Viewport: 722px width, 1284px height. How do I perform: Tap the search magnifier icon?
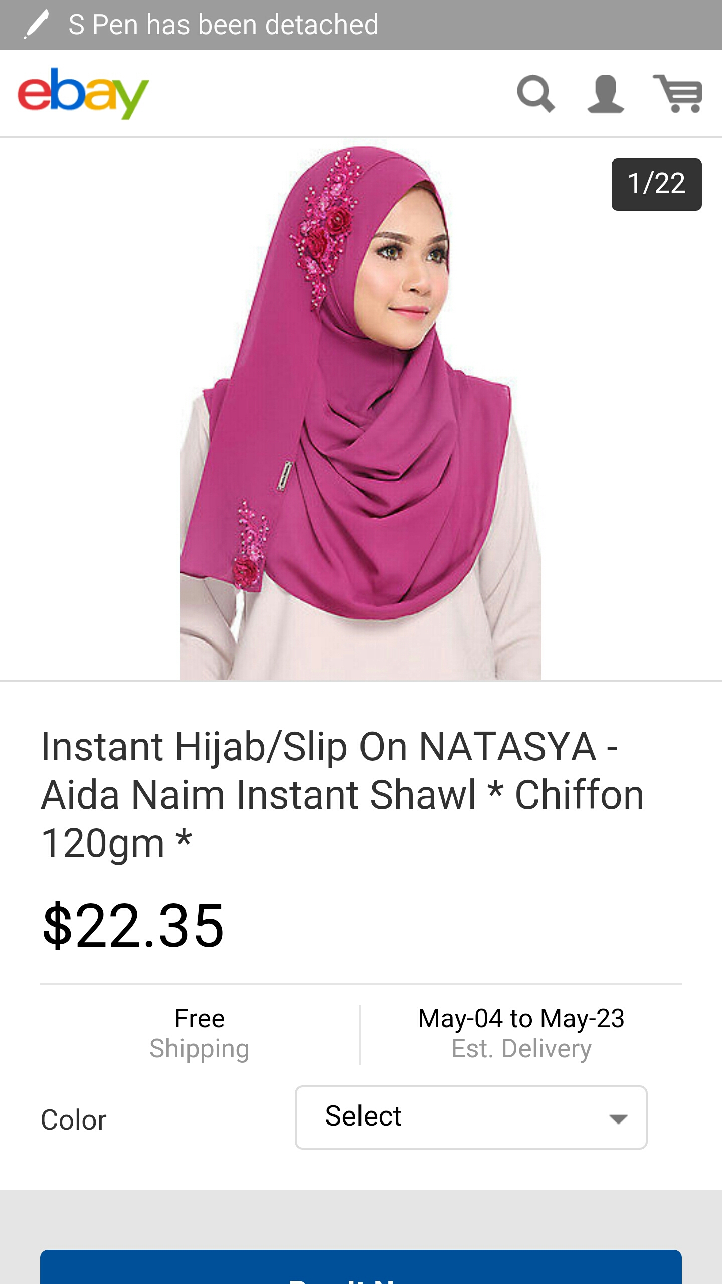click(x=536, y=94)
